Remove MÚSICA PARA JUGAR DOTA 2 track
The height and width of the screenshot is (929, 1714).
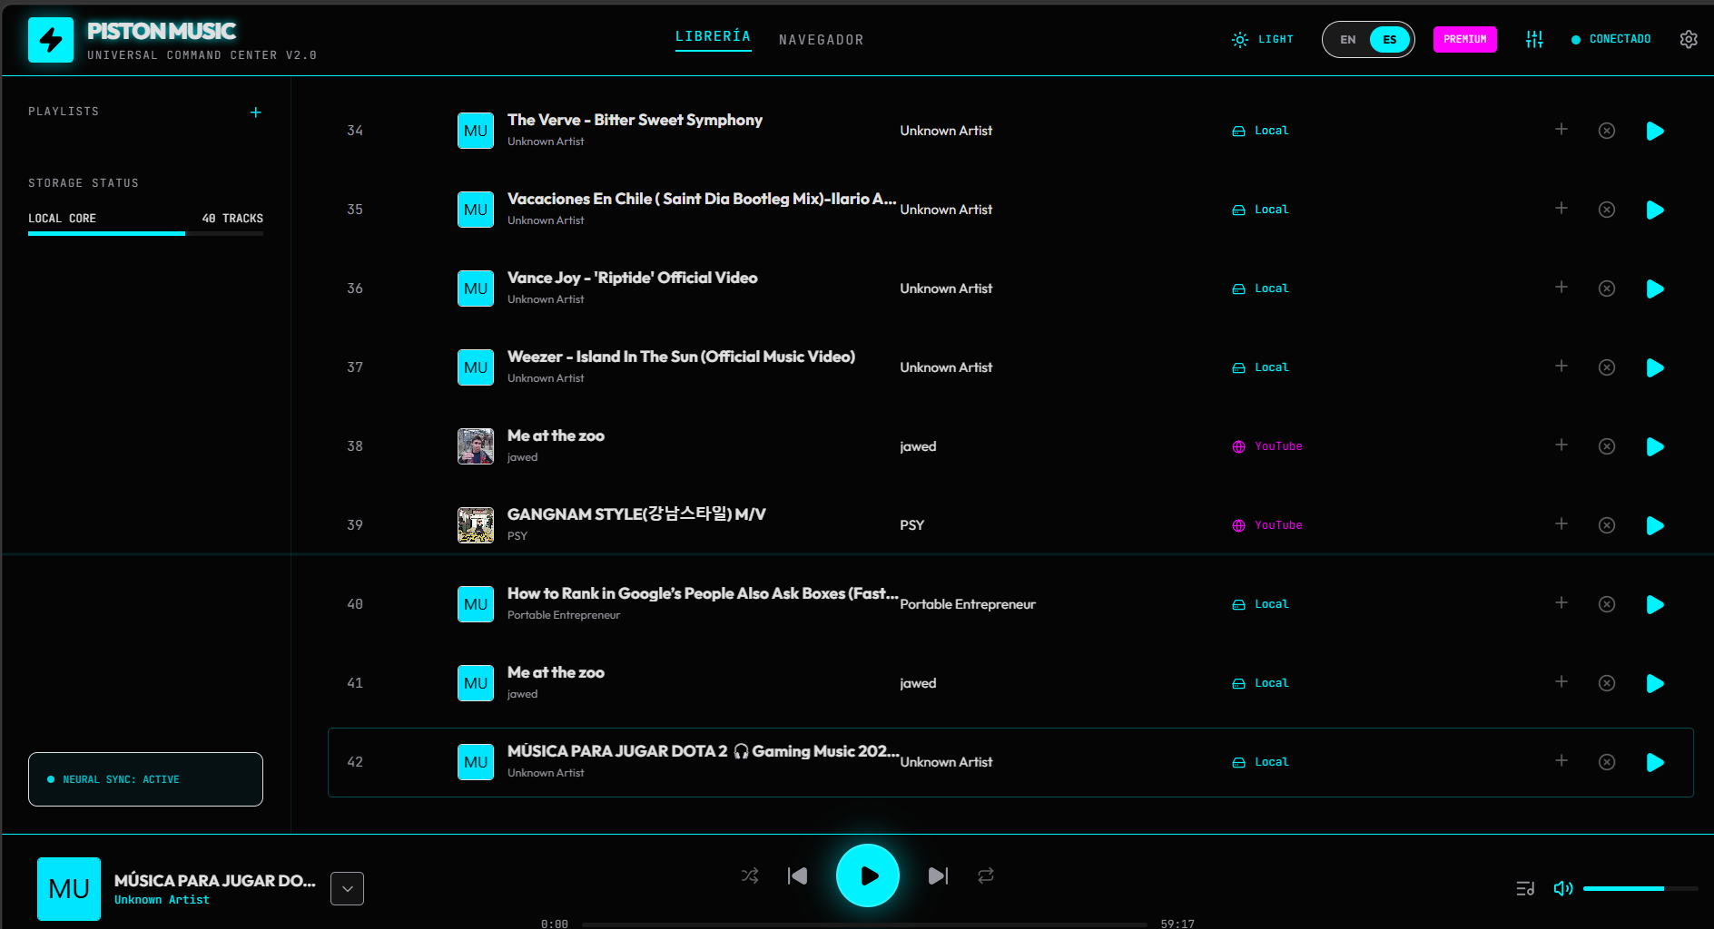point(1607,762)
